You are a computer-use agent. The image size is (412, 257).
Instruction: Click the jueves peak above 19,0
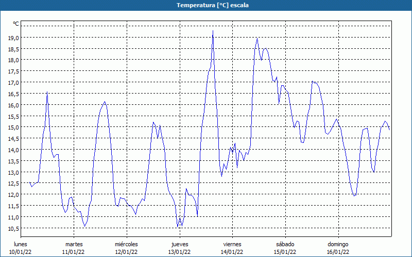(213, 31)
